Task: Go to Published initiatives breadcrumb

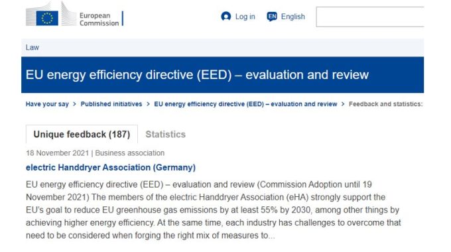Action: pyautogui.click(x=111, y=104)
